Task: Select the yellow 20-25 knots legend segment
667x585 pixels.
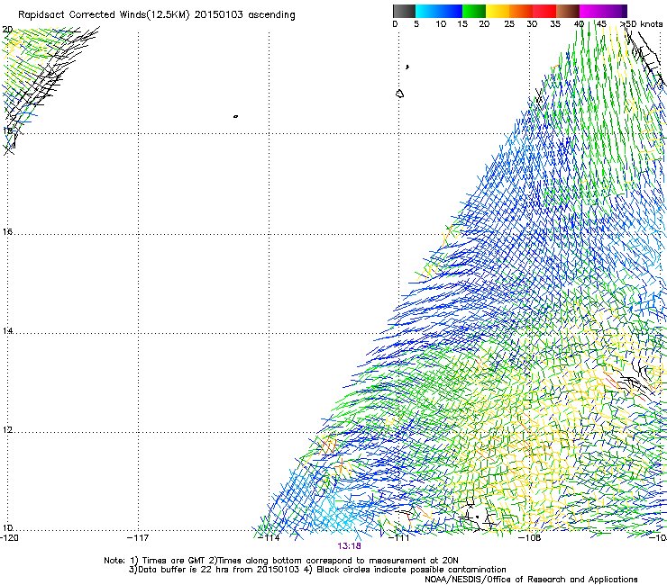Action: pyautogui.click(x=497, y=11)
